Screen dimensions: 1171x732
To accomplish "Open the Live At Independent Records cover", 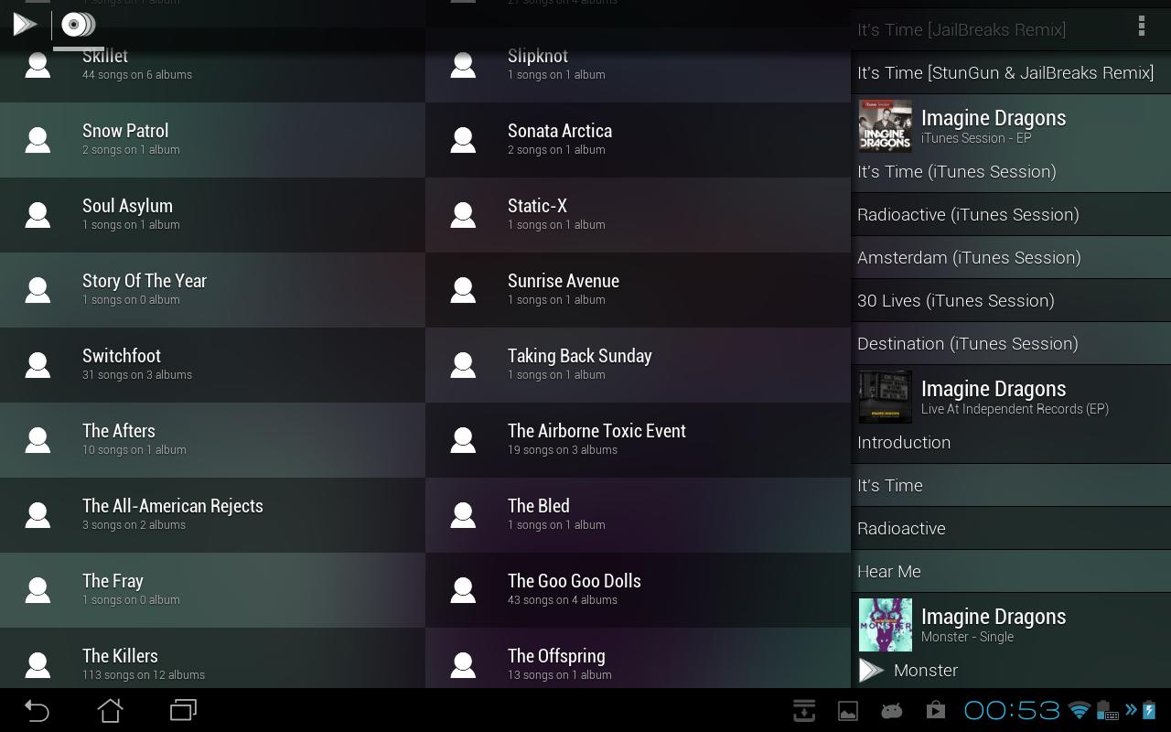I will pyautogui.click(x=886, y=397).
